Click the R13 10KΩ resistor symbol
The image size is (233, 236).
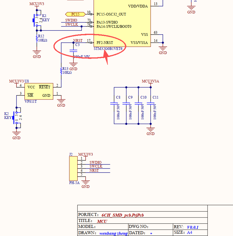coord(61,71)
